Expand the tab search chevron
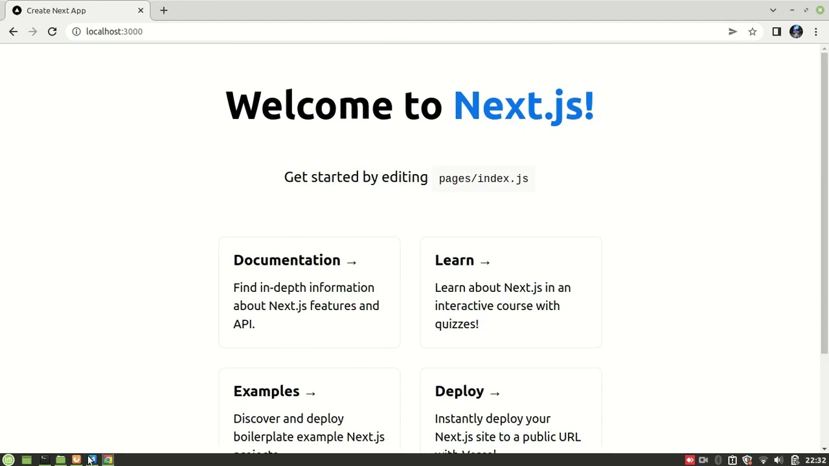 click(773, 10)
